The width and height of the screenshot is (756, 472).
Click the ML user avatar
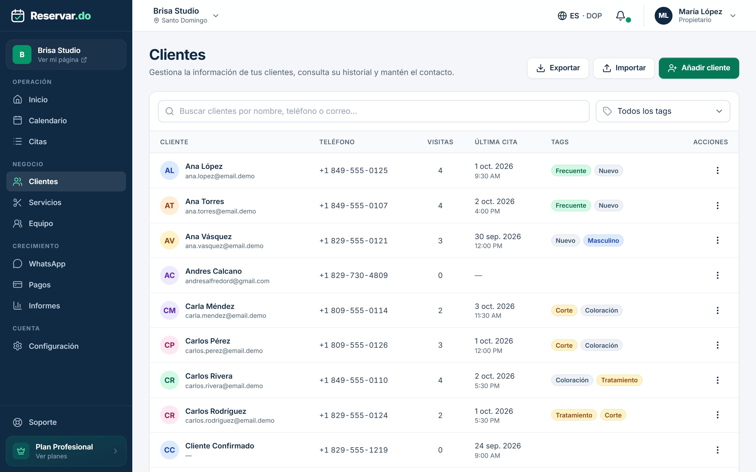tap(663, 16)
